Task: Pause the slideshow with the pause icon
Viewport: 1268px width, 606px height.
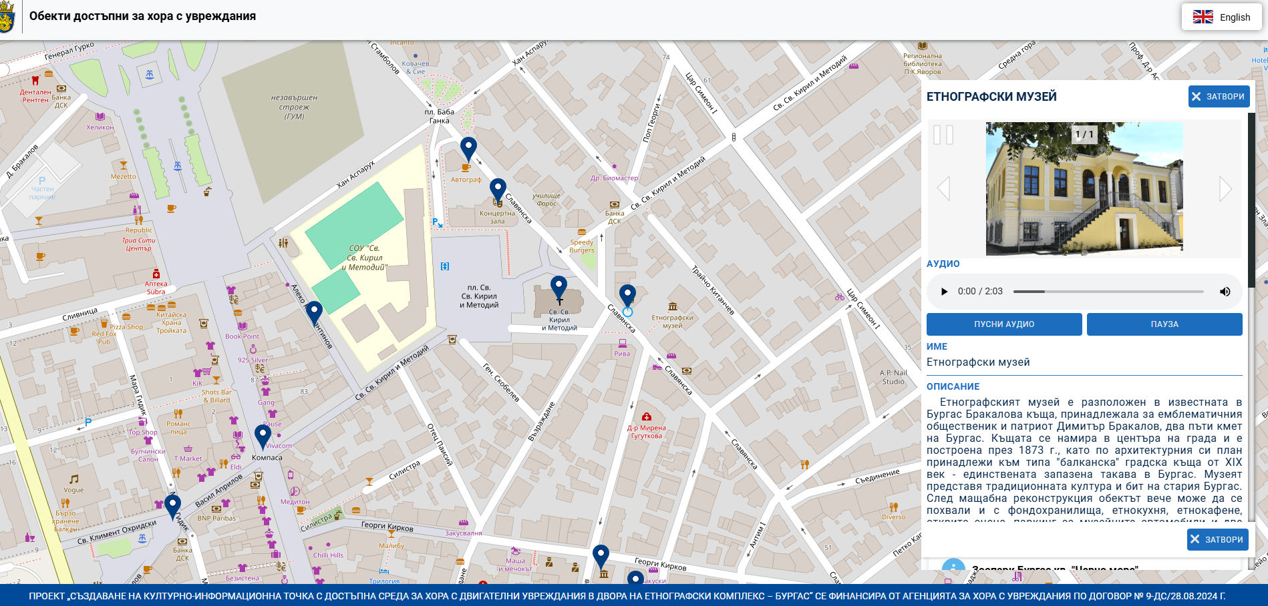Action: coord(943,135)
